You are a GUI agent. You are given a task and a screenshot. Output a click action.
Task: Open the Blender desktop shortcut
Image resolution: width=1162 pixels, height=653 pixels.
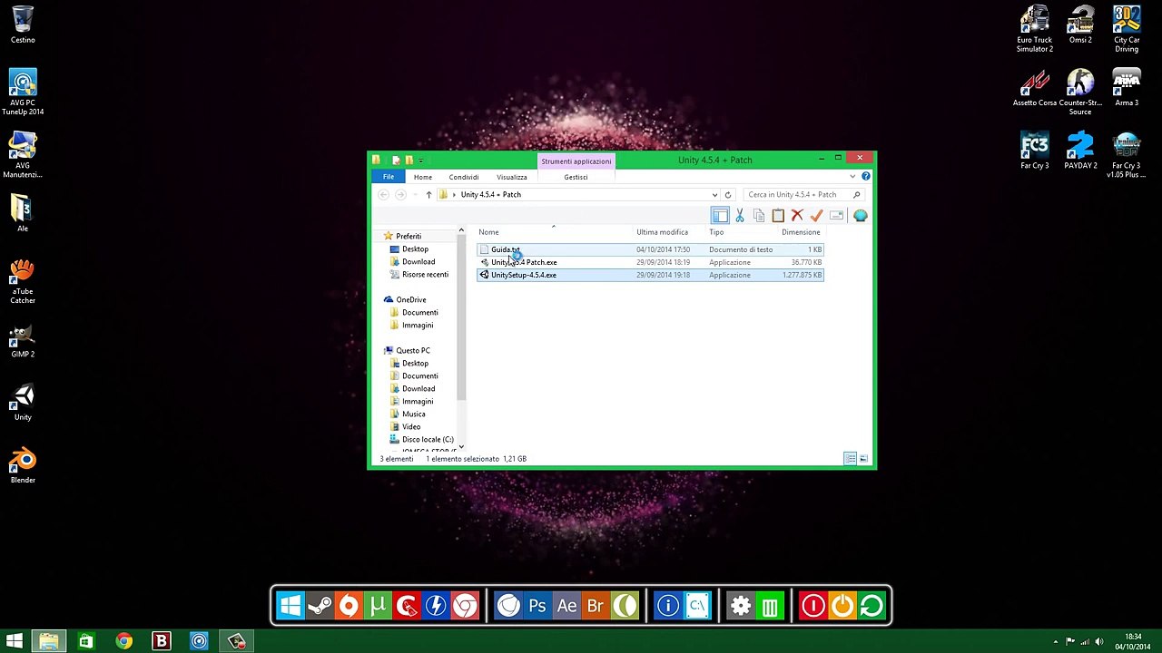23,465
